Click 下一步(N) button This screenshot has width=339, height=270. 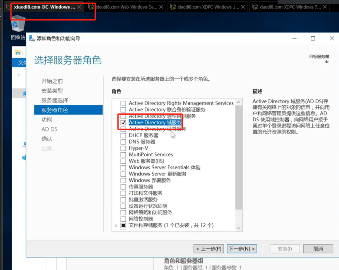242,249
